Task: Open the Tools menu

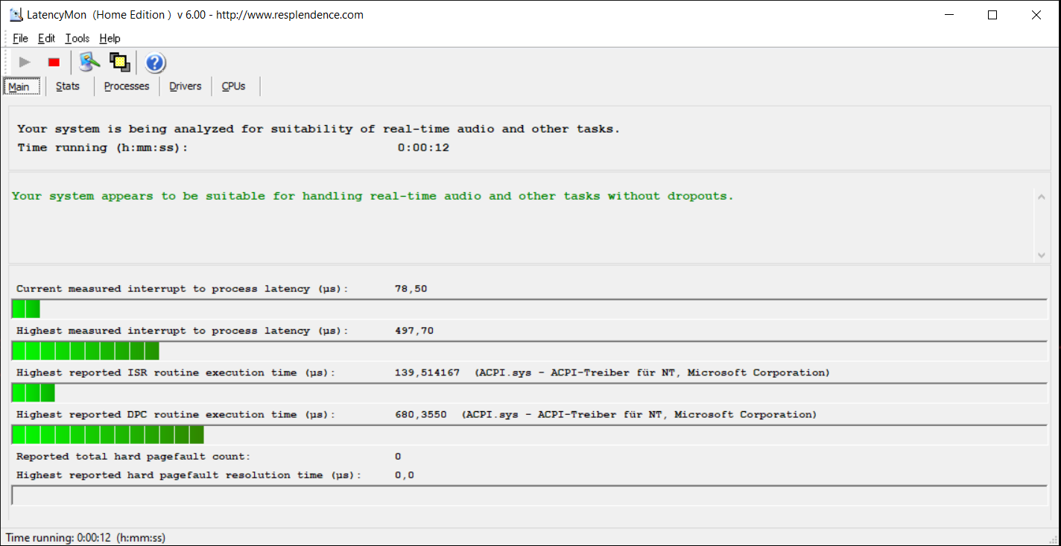Action: (77, 39)
